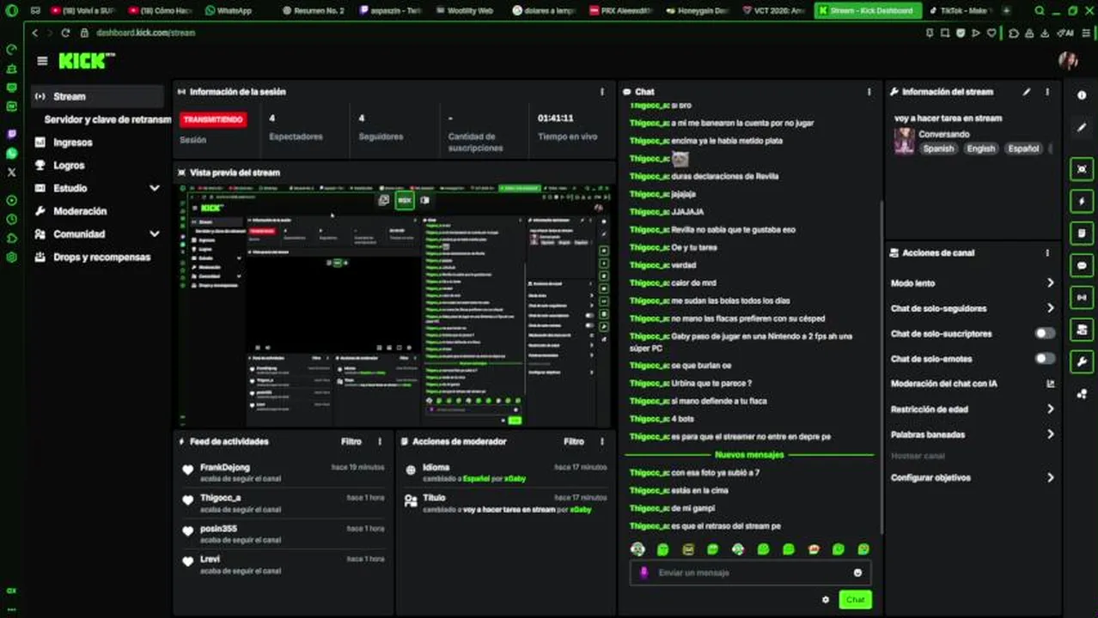Reload the page using browser refresh button
The width and height of the screenshot is (1098, 618).
click(65, 33)
